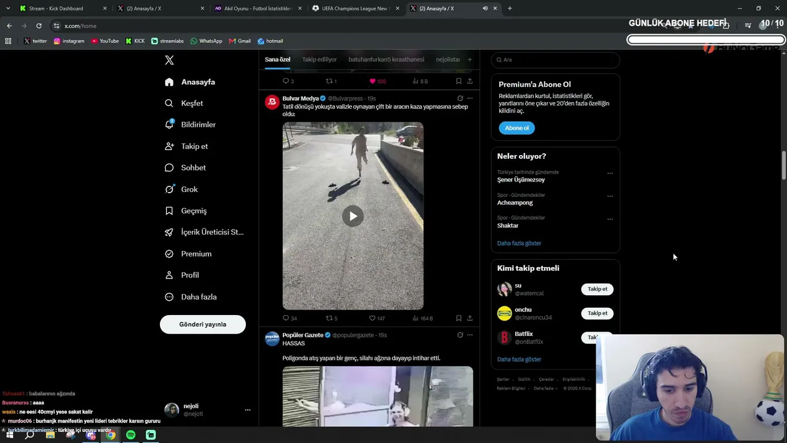Unlike the top post with 100 likes
Image resolution: width=787 pixels, height=443 pixels.
(x=372, y=81)
